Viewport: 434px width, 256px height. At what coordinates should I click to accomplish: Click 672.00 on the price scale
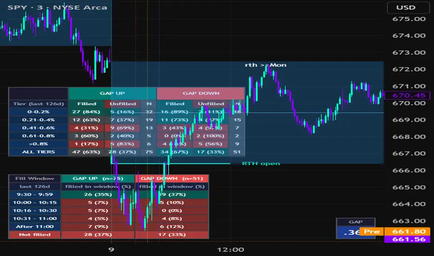(409, 69)
